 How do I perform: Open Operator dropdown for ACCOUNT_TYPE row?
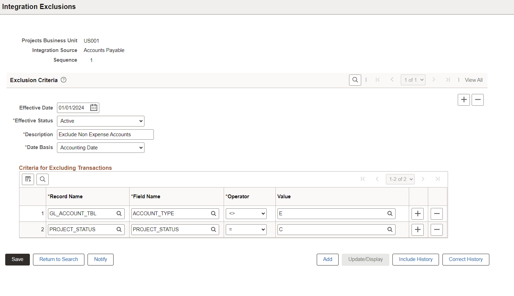click(x=246, y=214)
